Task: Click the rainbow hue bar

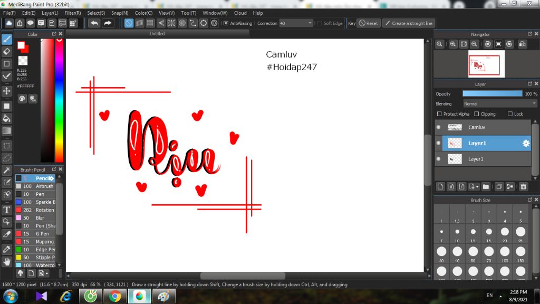Action: [x=59, y=100]
